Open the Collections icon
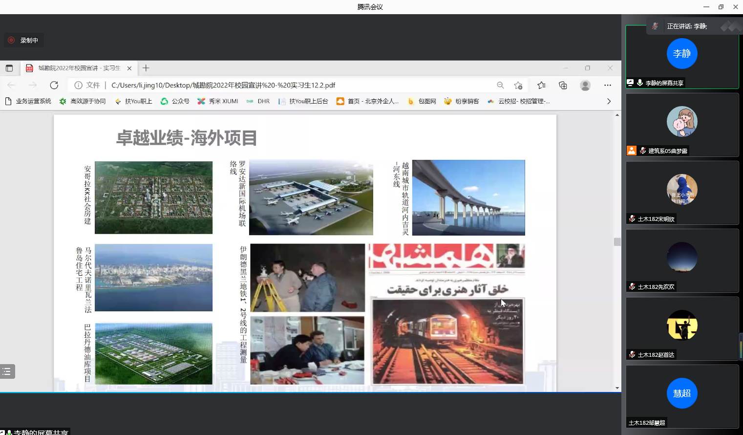Viewport: 743px width, 435px height. point(563,85)
